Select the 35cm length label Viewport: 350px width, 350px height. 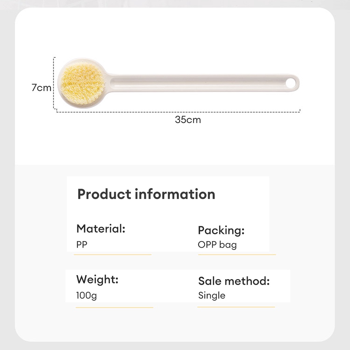click(188, 120)
